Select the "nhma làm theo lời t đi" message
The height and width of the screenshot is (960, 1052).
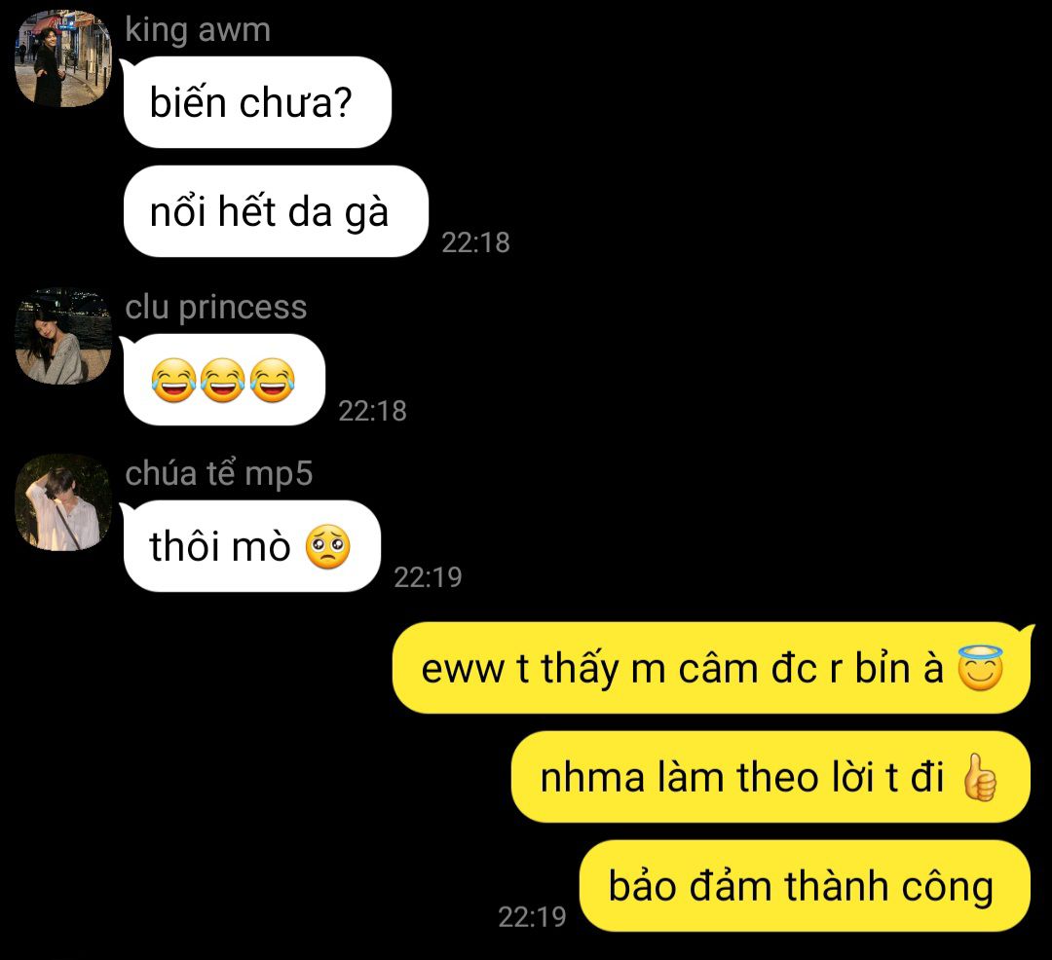tap(770, 777)
